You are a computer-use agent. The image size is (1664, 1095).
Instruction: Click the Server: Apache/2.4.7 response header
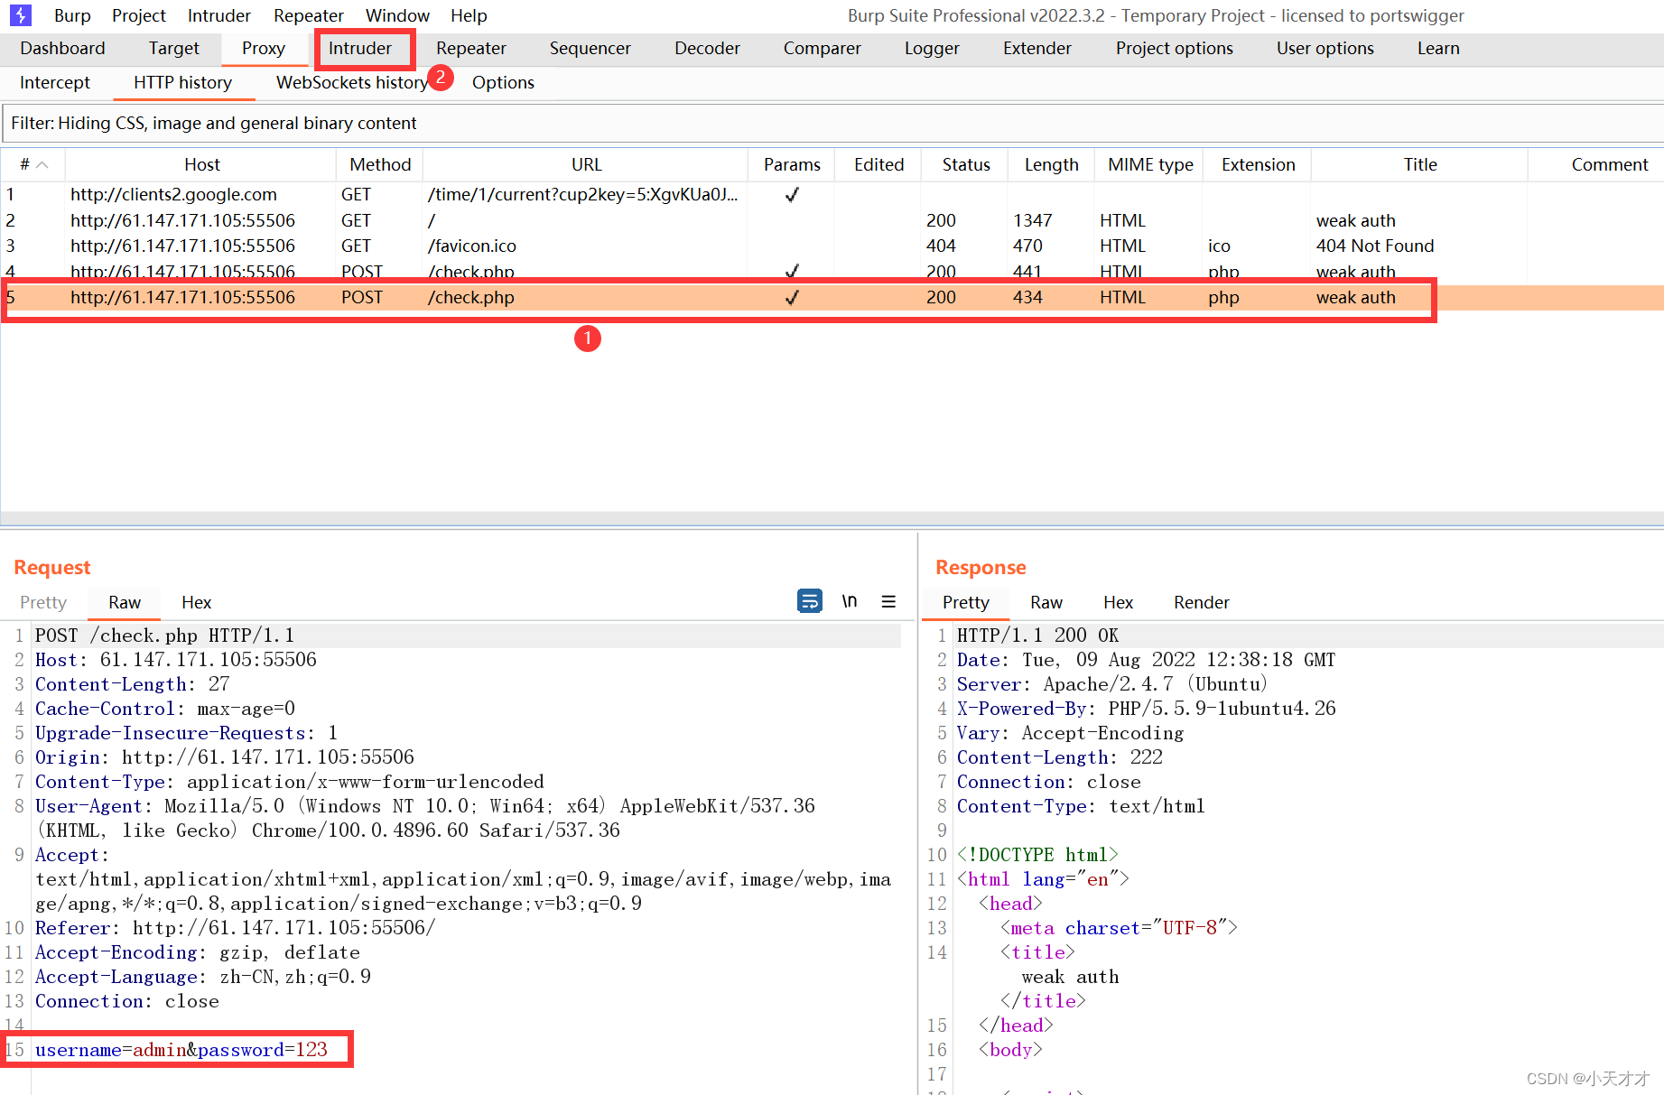1112,684
